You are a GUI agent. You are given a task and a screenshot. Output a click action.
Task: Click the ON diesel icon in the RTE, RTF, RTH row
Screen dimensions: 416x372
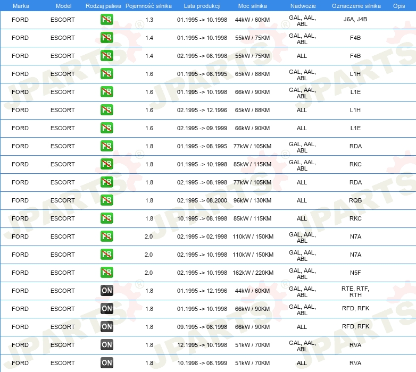click(106, 290)
